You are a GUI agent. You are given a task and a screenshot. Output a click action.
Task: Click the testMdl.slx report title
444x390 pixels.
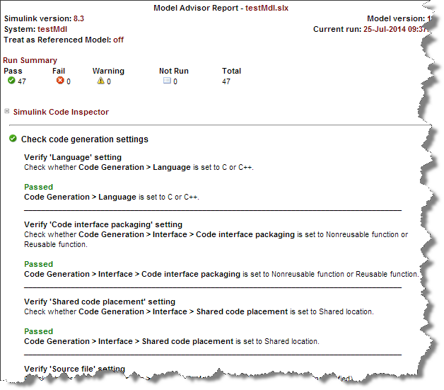268,8
